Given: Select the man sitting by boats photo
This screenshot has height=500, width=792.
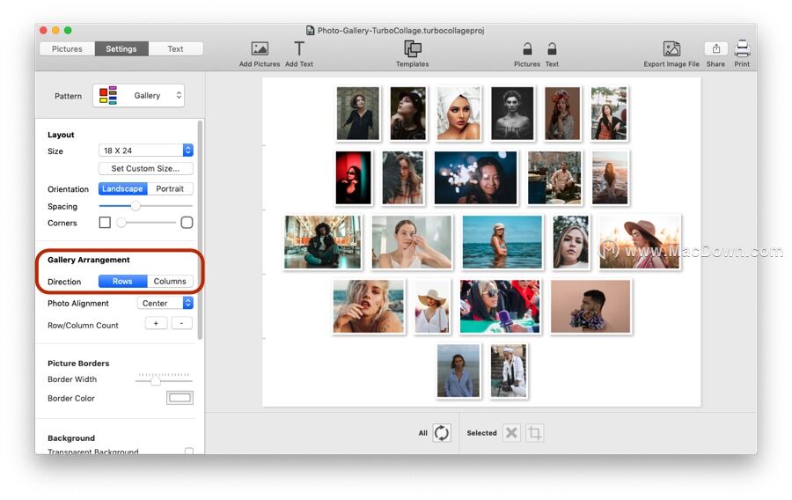Looking at the screenshot, I should click(554, 177).
